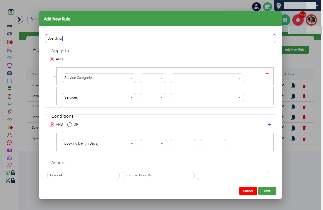Focus the rule name field containing Boarding
This screenshot has height=210, width=323.
pos(160,38)
